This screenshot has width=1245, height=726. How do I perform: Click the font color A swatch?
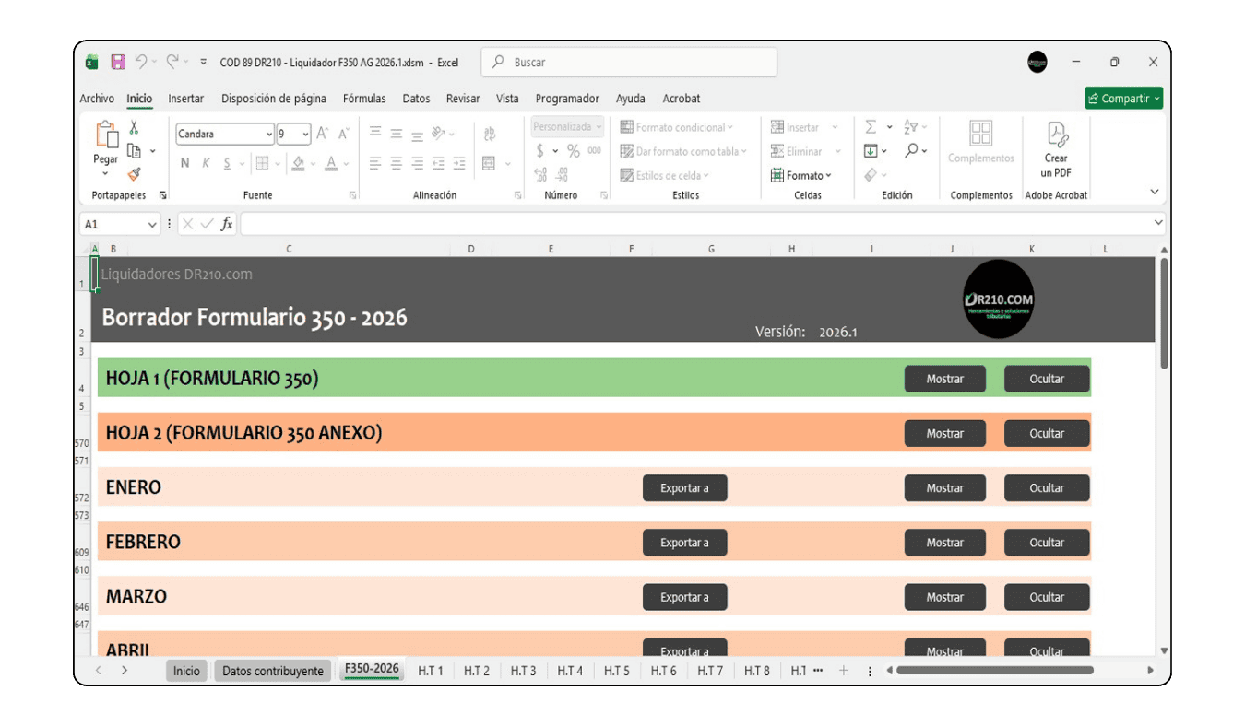pos(331,163)
